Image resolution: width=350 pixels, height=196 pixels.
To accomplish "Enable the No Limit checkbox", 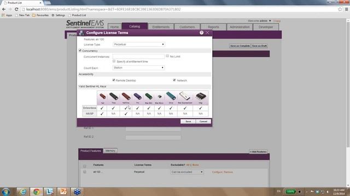I will pyautogui.click(x=167, y=56).
